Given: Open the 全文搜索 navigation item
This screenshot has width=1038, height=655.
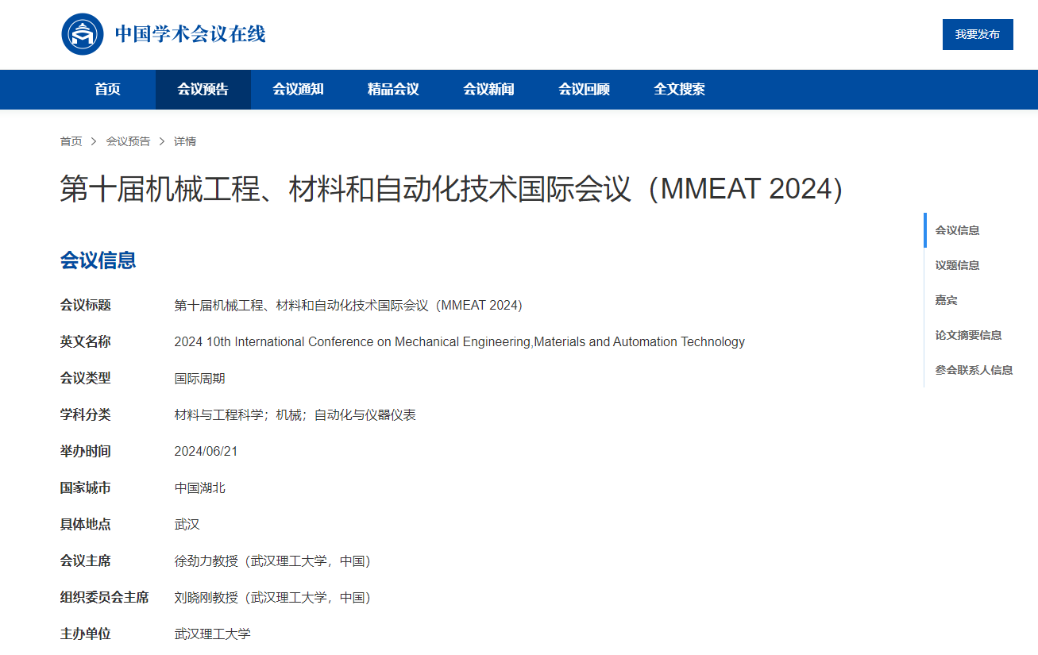Looking at the screenshot, I should click(680, 90).
